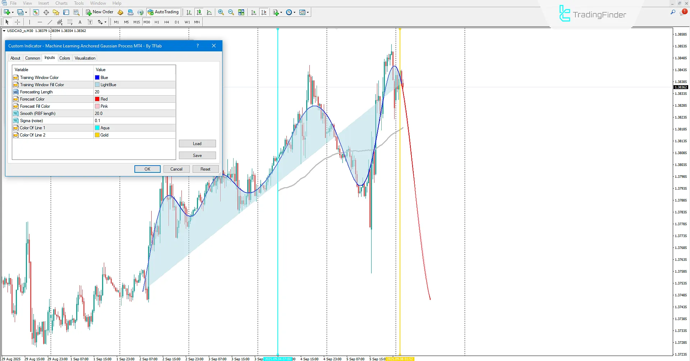Change the Forecast Color red swatch

point(97,99)
